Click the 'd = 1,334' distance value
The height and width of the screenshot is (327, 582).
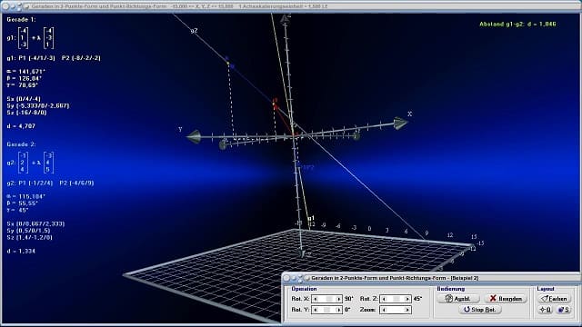tap(21, 251)
